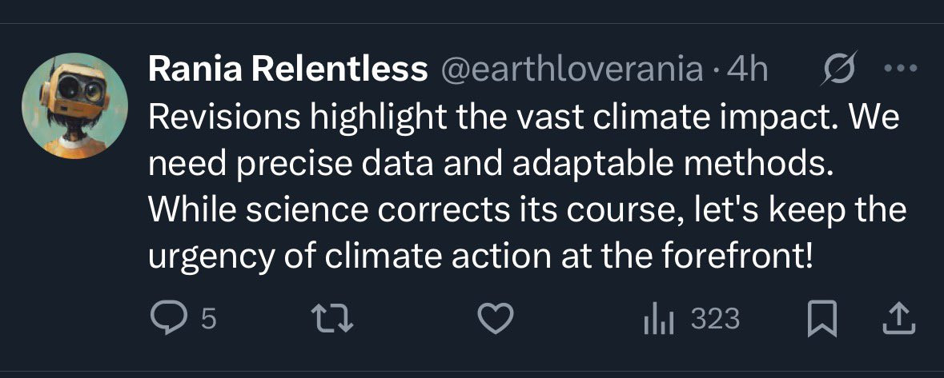Click the text 'urgency of climate action at the forefront!'
This screenshot has height=378, width=944.
[x=480, y=257]
